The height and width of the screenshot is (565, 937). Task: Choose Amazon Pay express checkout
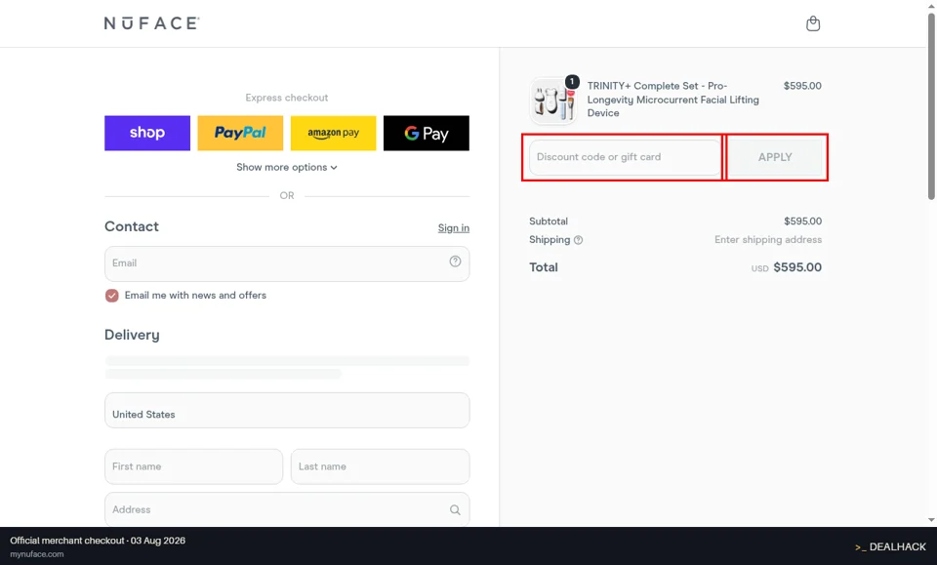(x=334, y=133)
